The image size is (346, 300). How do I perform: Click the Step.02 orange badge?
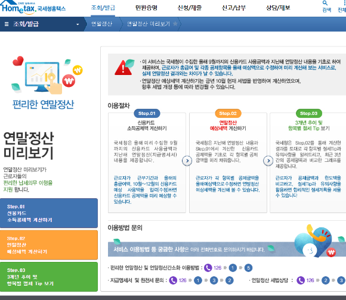[228, 113]
